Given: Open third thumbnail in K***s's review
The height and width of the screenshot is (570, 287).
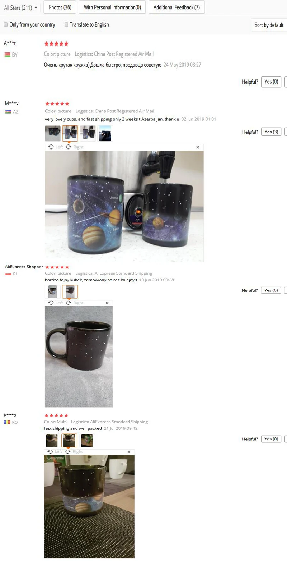Looking at the screenshot, I should click(87, 440).
